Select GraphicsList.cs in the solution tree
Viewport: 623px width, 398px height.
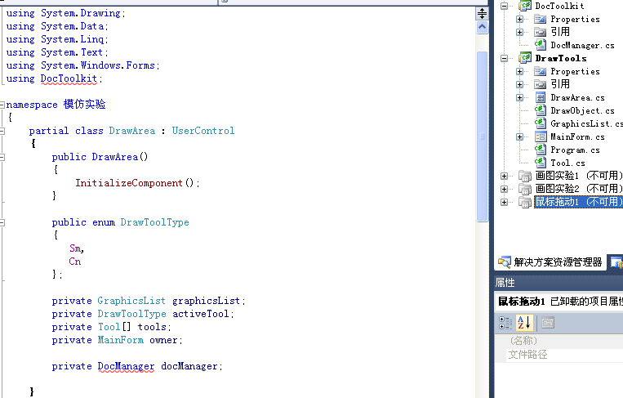[x=586, y=124]
